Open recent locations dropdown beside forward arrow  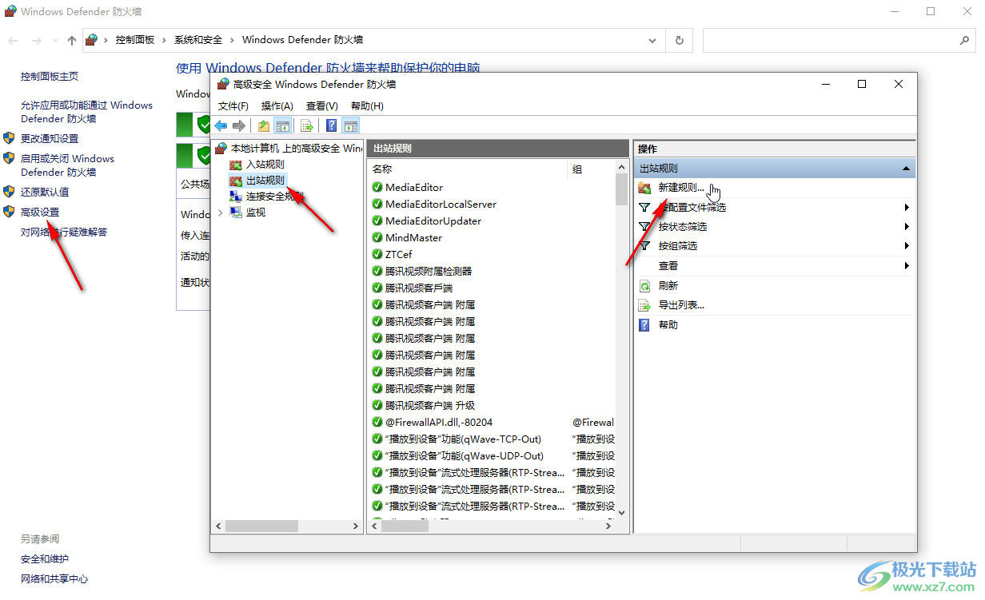click(55, 40)
